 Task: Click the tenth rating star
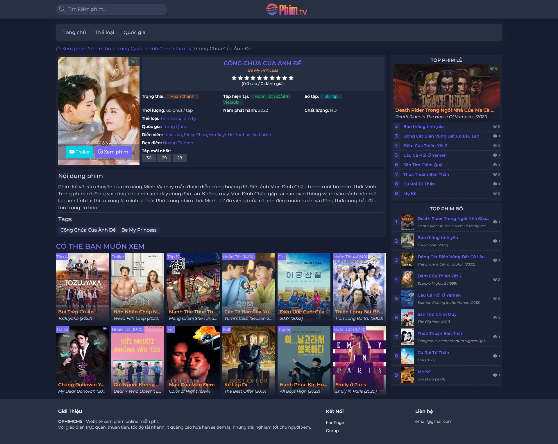click(291, 78)
